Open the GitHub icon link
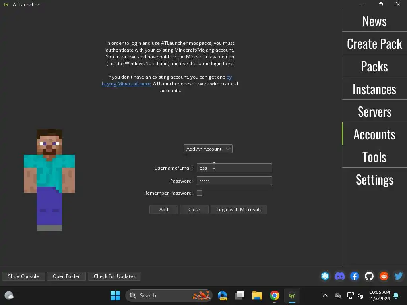This screenshot has height=305, width=407. pos(369,276)
